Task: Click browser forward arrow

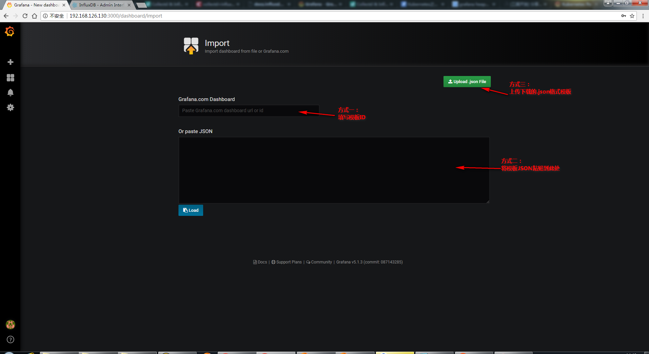Action: click(16, 16)
